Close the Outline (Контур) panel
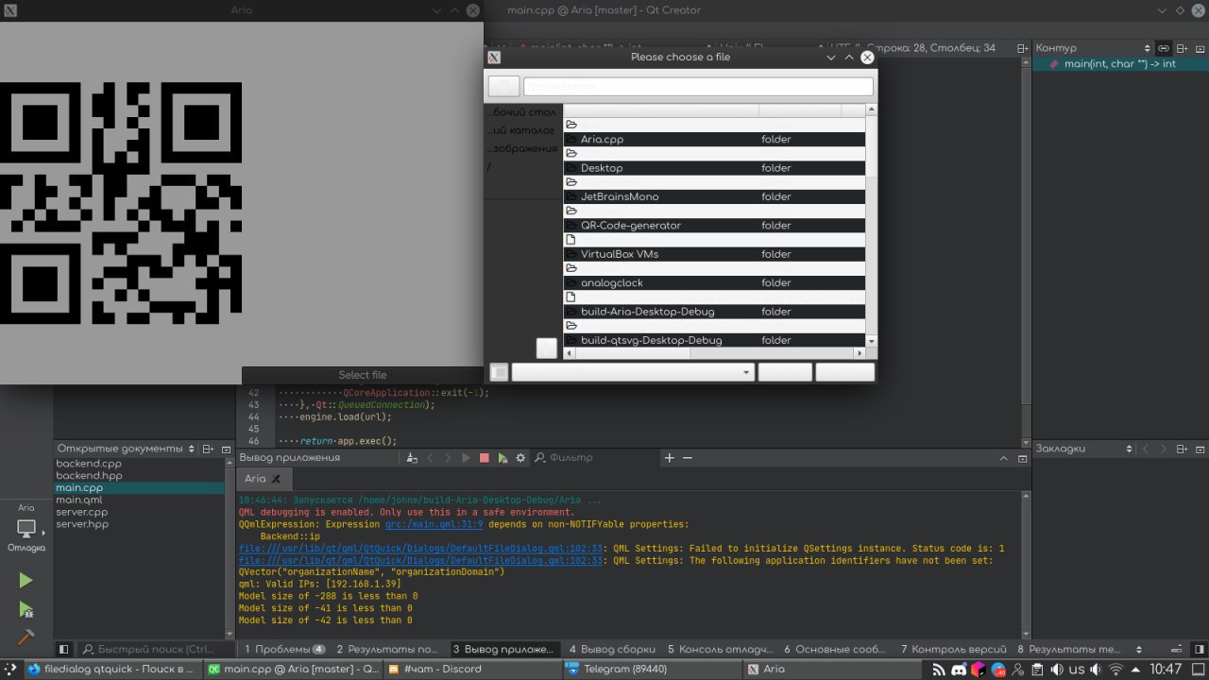The width and height of the screenshot is (1209, 680). (1200, 48)
